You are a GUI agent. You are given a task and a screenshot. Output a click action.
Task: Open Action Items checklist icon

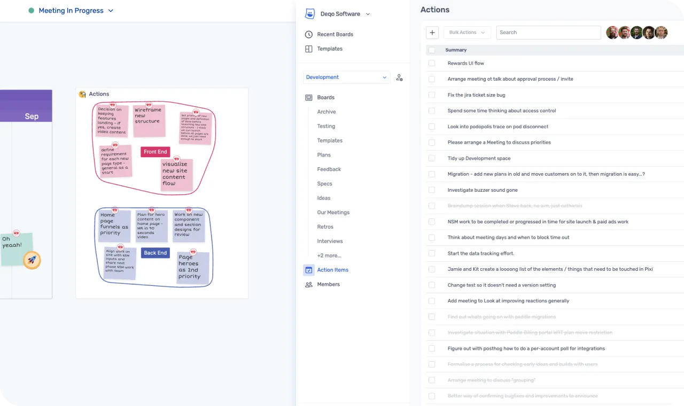pos(309,270)
